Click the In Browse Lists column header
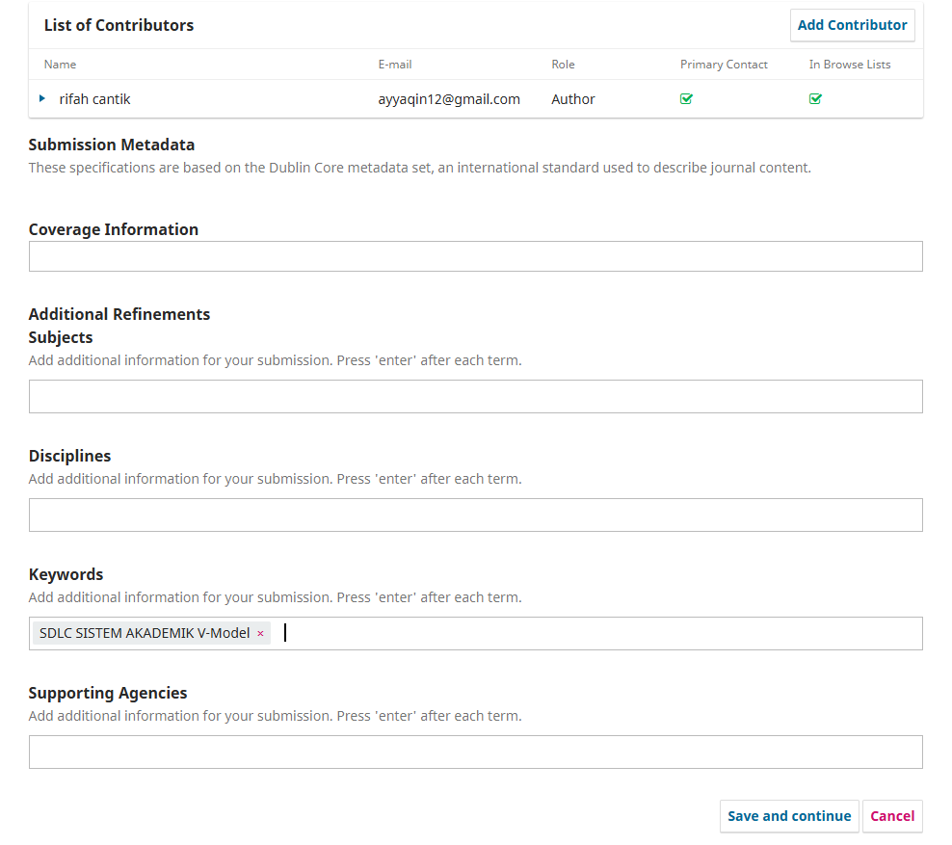This screenshot has width=952, height=845. click(849, 65)
